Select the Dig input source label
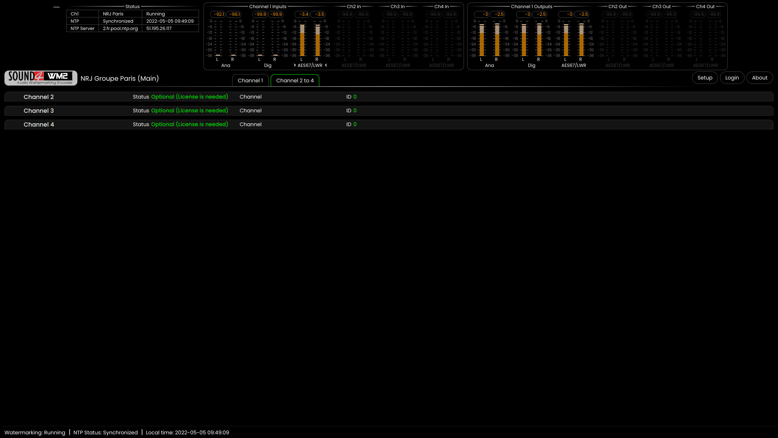This screenshot has width=778, height=438. pyautogui.click(x=268, y=65)
